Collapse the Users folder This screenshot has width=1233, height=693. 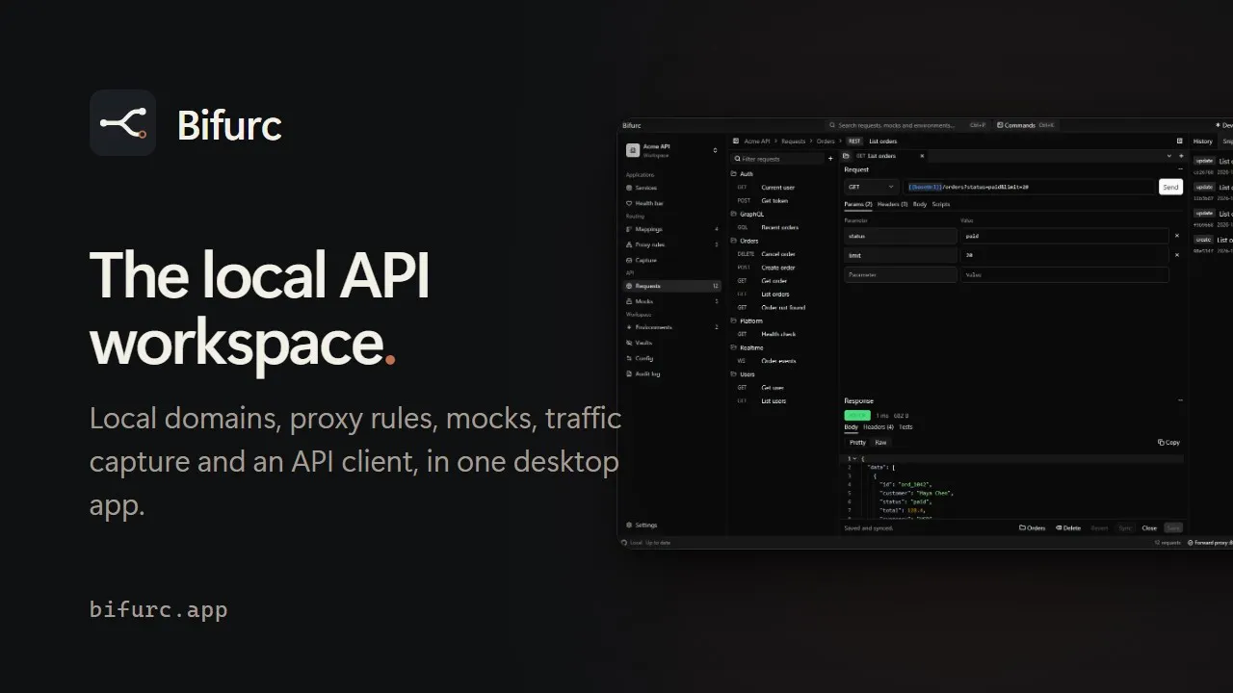[x=743, y=374]
